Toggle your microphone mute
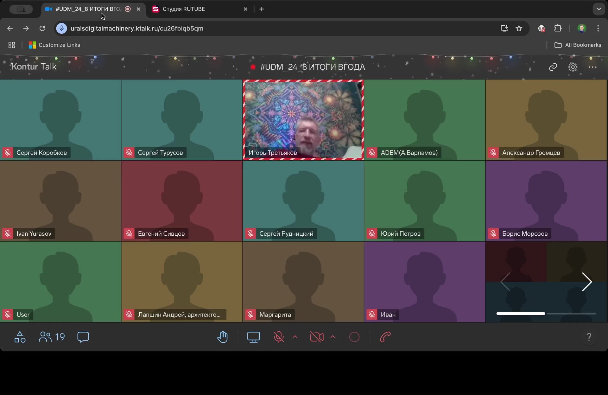 279,337
